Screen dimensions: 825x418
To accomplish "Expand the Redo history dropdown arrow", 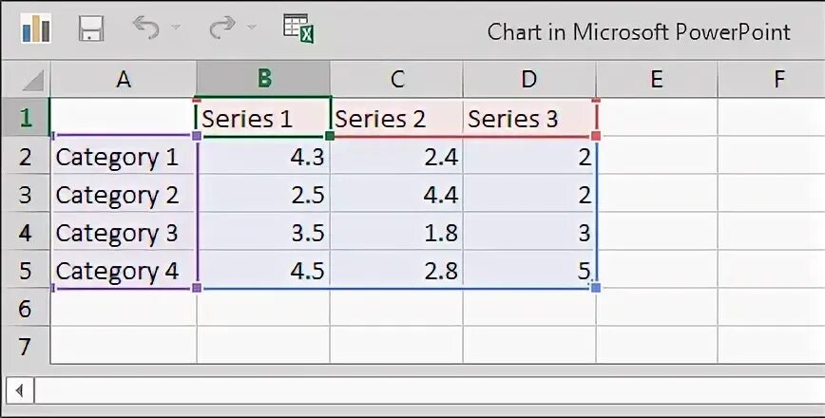I will (252, 28).
